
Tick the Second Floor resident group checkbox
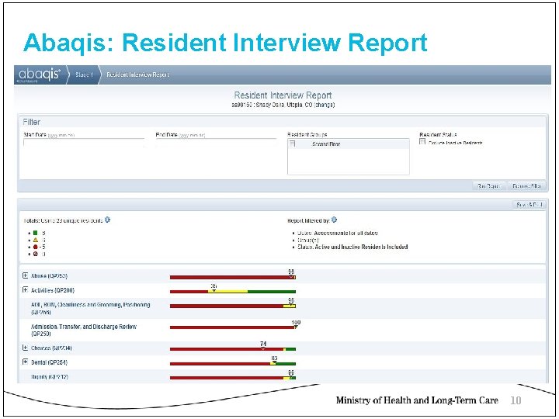(x=293, y=144)
